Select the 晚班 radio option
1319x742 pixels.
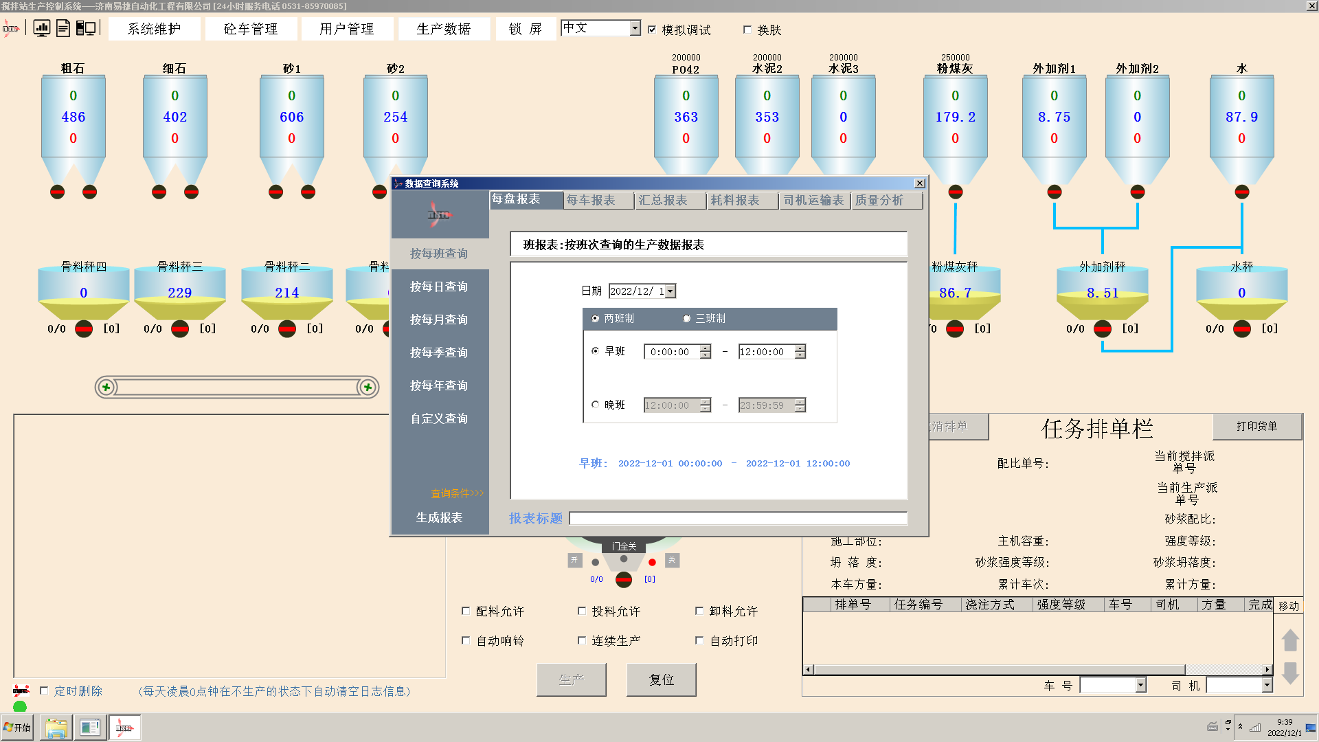595,405
